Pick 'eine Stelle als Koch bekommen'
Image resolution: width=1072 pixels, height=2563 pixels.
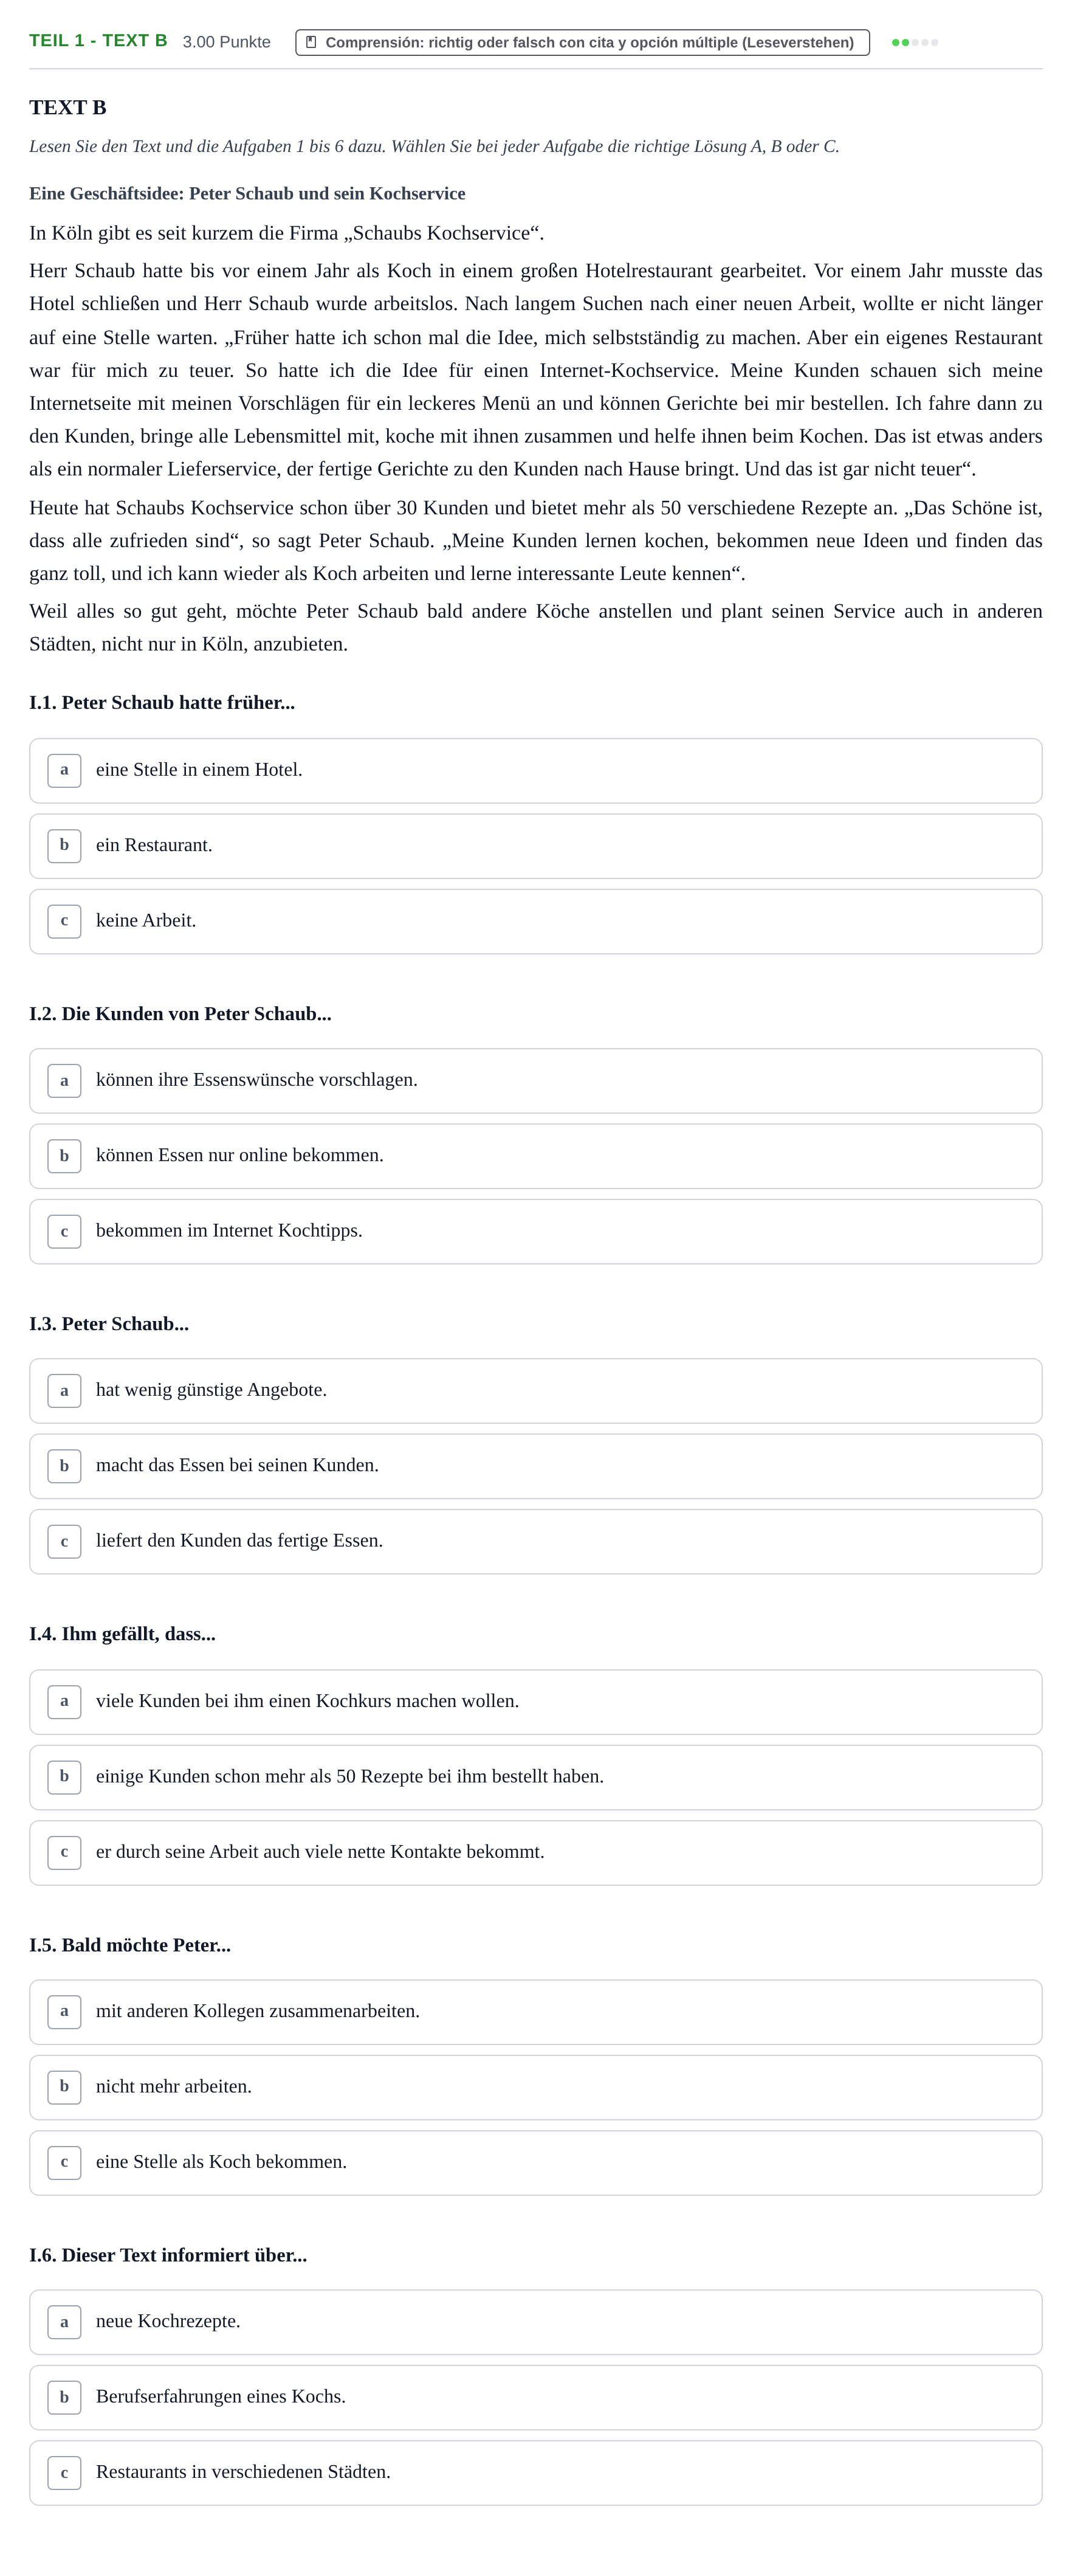[x=536, y=2163]
